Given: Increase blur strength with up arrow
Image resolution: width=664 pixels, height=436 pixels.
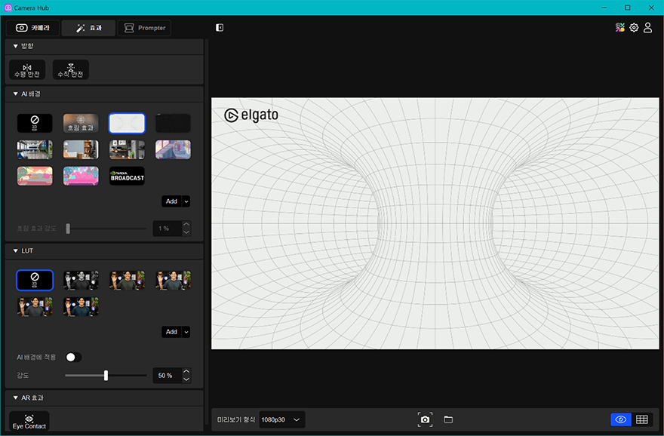Looking at the screenshot, I should [x=186, y=224].
